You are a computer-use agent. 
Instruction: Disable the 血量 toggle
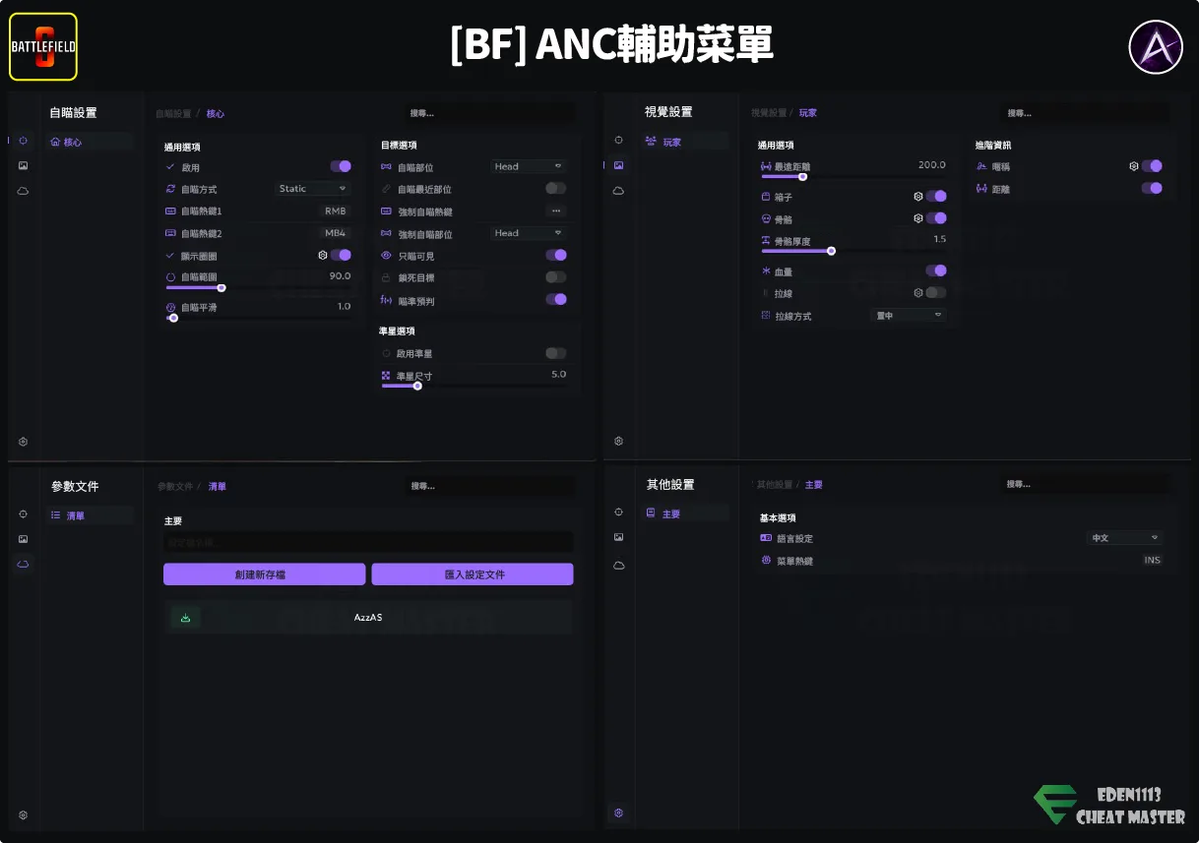tap(935, 271)
